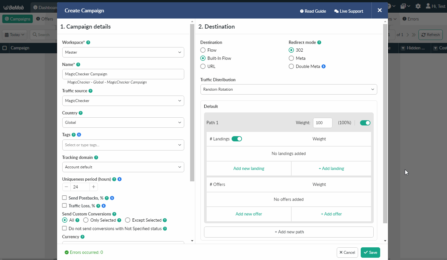Viewport: 447px width, 260px height.
Task: Check Do not send conversions with Not Specified status
Action: tap(65, 228)
